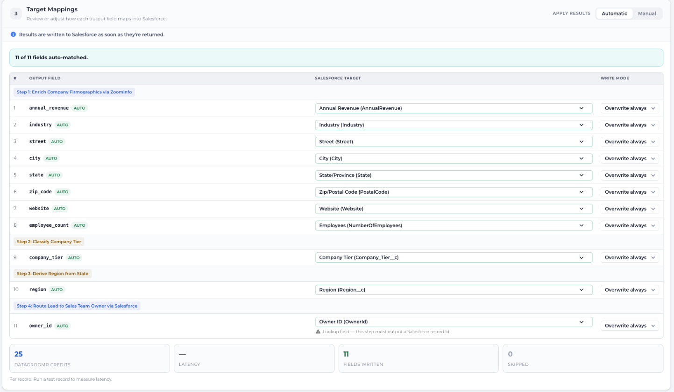Open Annual Revenue Salesforce target dropdown

coord(454,108)
